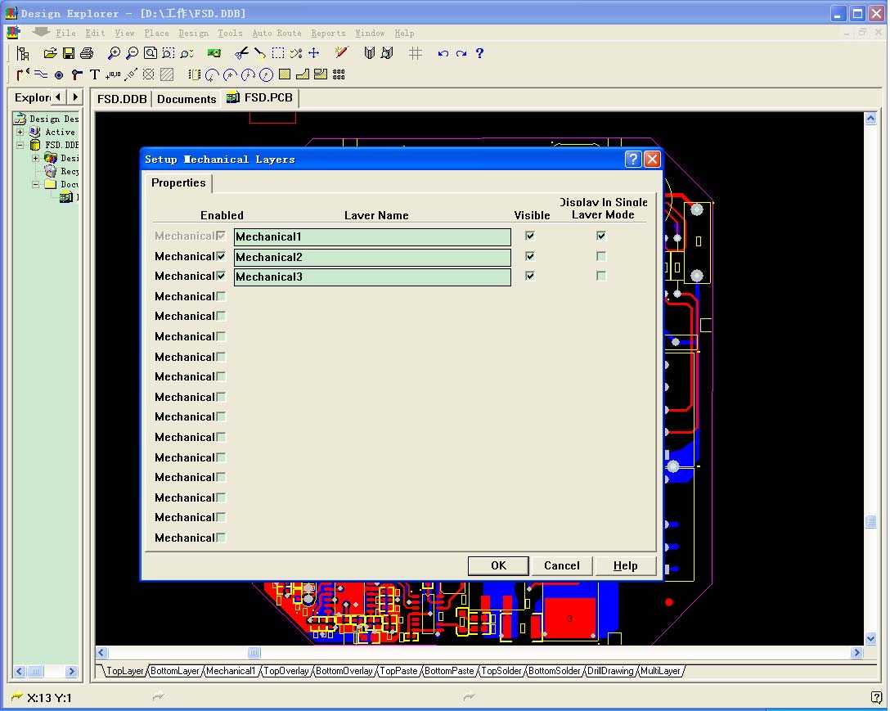Select the Place Coordinate tool
Image resolution: width=890 pixels, height=711 pixels.
pos(113,74)
